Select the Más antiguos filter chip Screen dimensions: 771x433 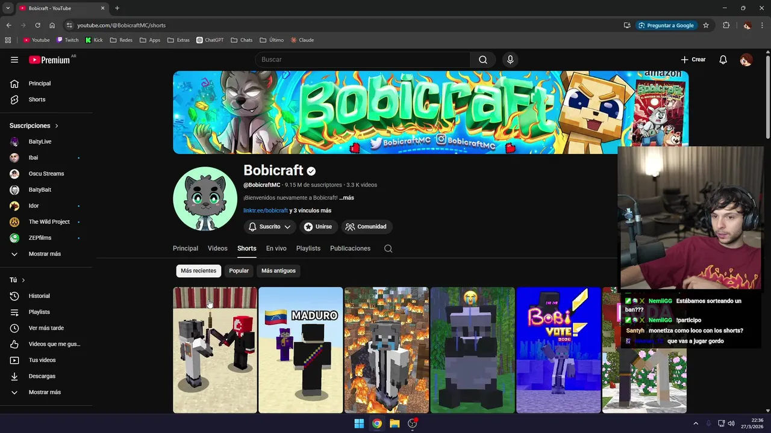[x=278, y=271]
